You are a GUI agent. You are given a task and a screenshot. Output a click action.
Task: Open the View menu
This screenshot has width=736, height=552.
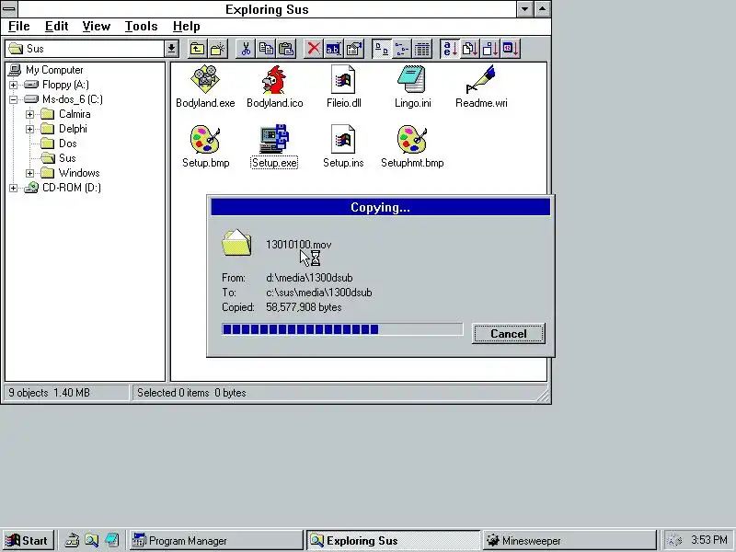pos(97,27)
